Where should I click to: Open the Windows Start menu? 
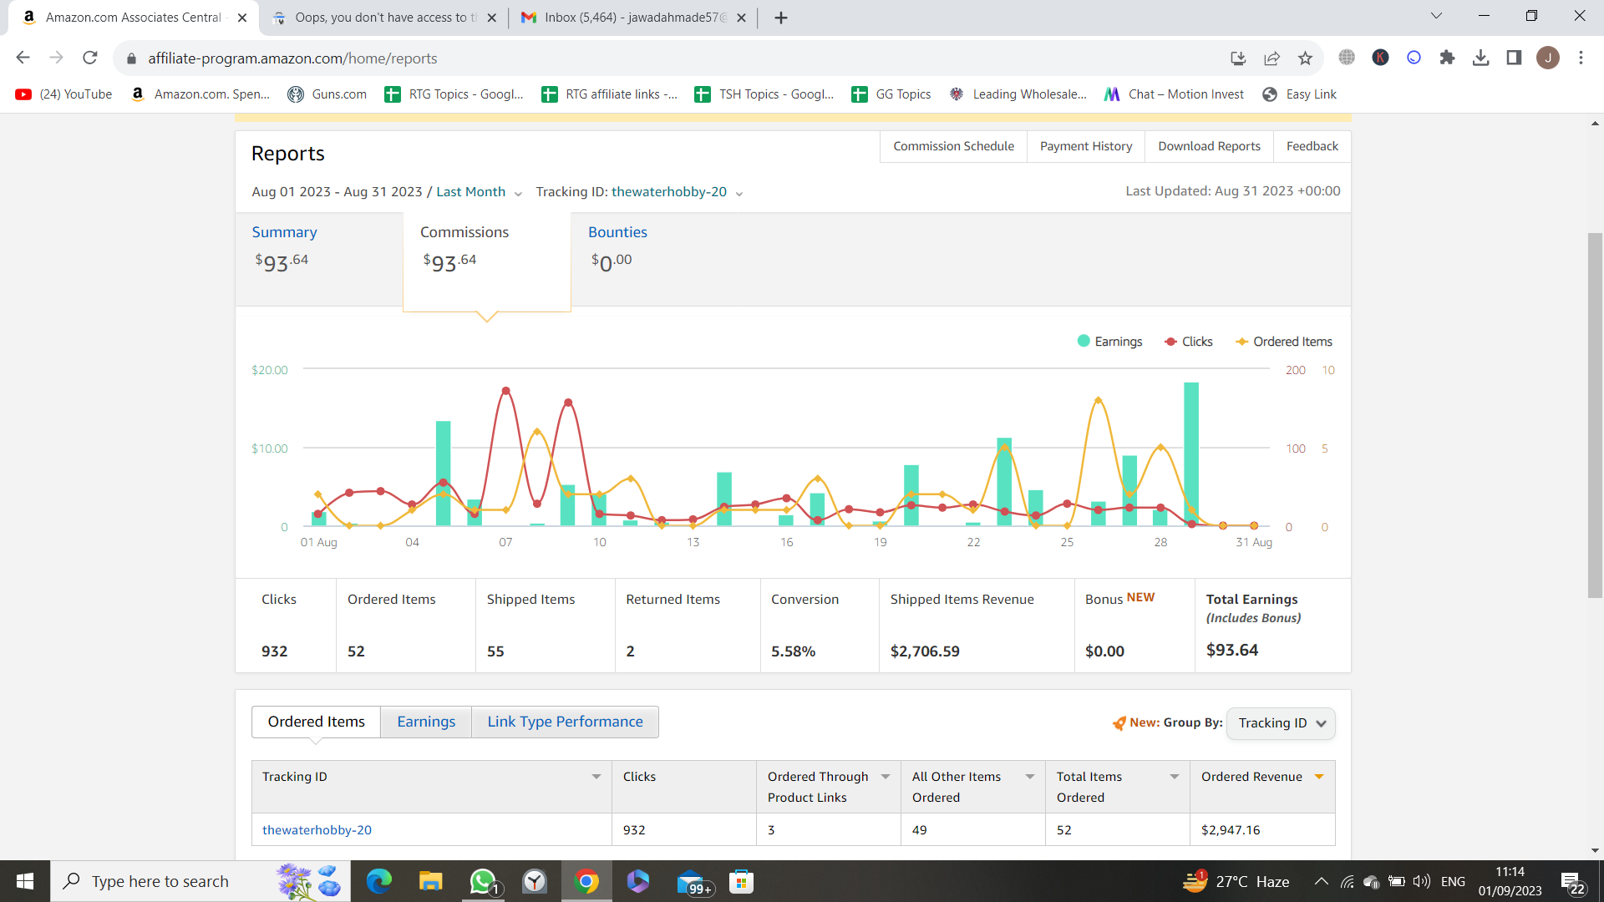coord(25,881)
